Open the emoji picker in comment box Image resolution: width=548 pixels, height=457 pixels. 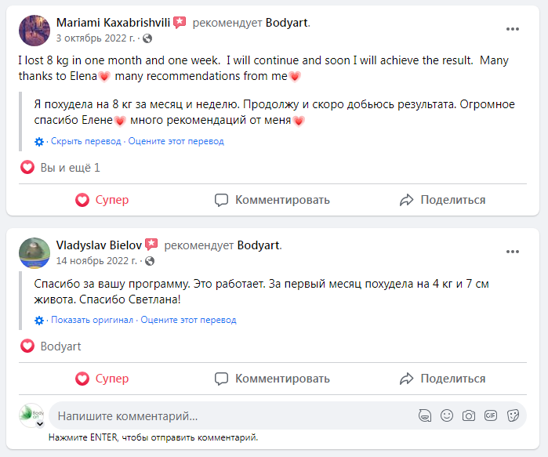point(447,415)
